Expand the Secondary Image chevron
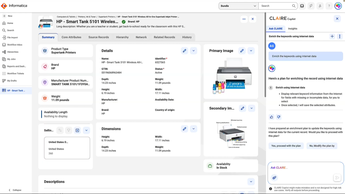The image size is (345, 194). [x=252, y=108]
